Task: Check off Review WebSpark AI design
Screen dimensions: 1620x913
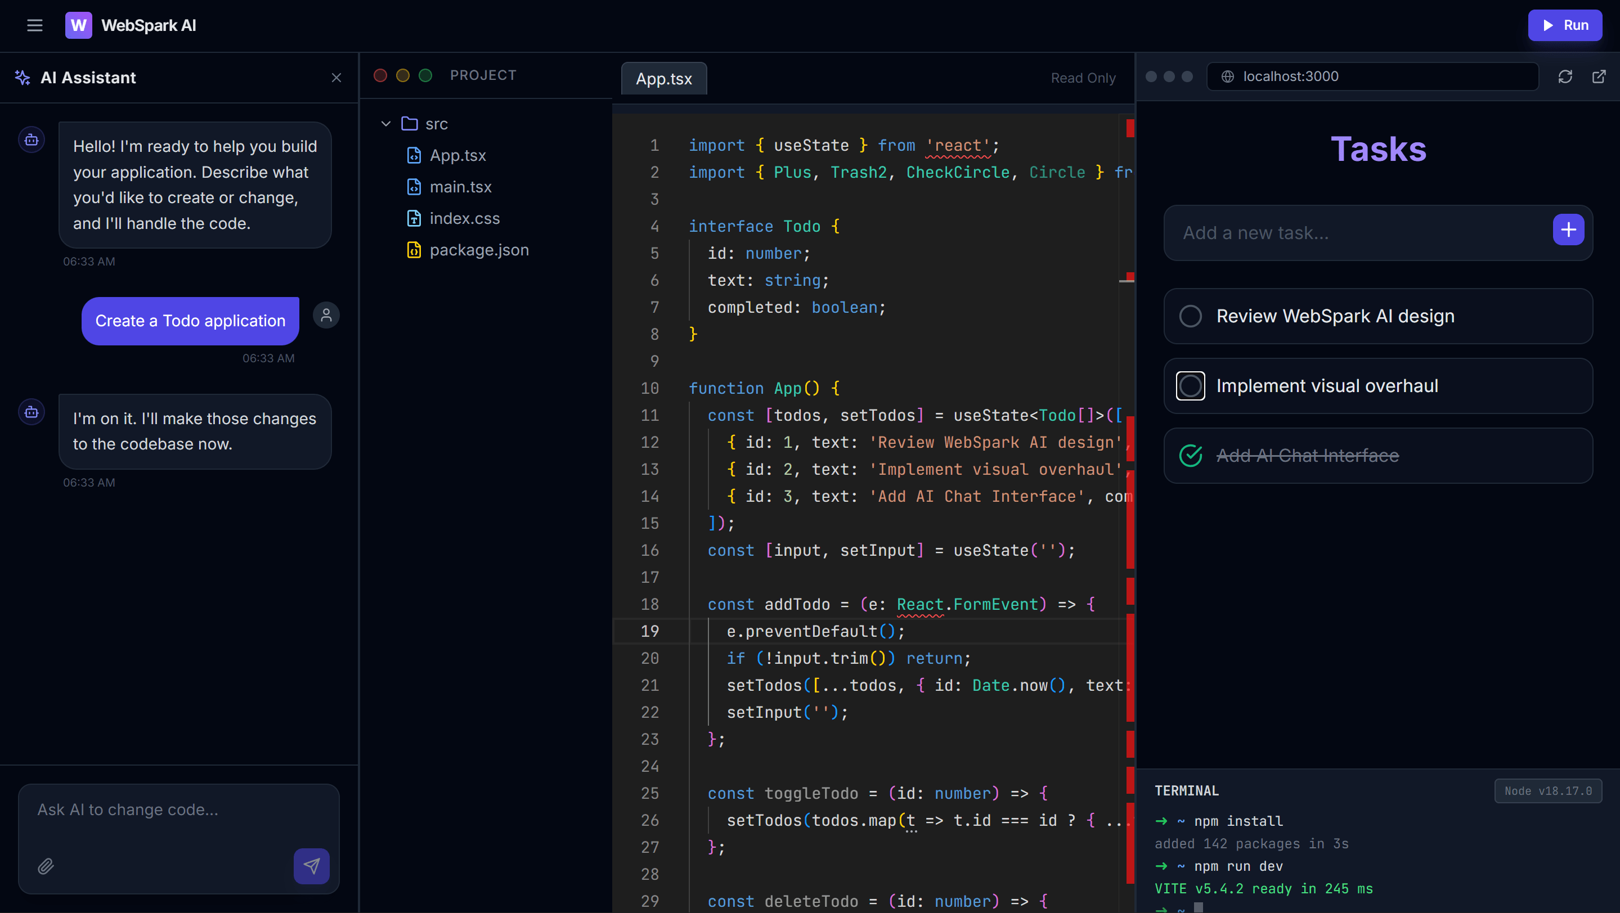Action: pyautogui.click(x=1191, y=316)
